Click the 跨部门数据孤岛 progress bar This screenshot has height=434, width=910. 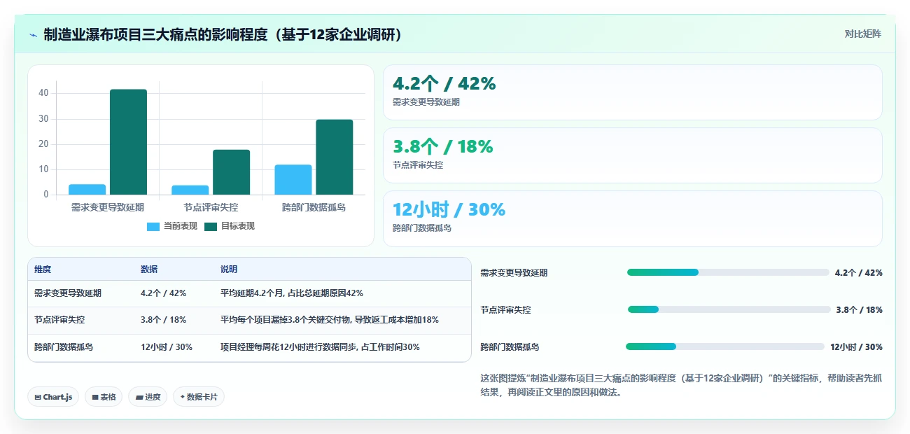point(725,346)
